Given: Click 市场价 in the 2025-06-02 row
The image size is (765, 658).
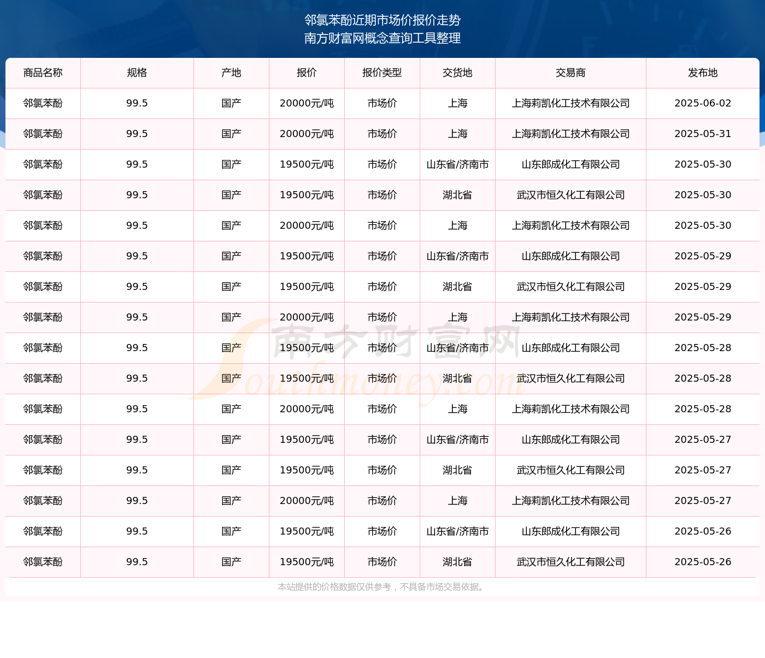Looking at the screenshot, I should point(382,103).
